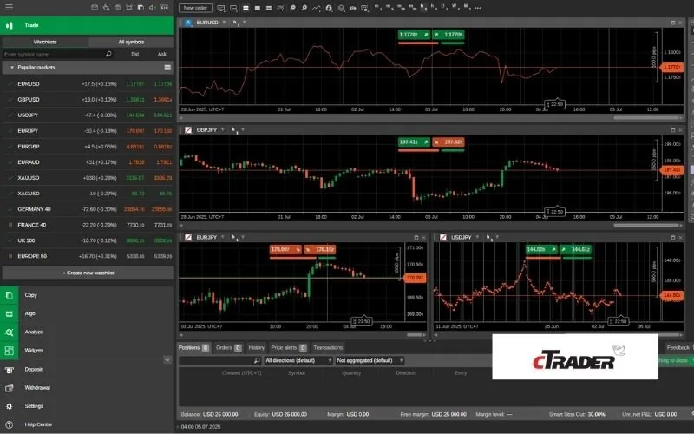The width and height of the screenshot is (694, 434).
Task: Switch timeframe to D1
Action: point(444,7)
